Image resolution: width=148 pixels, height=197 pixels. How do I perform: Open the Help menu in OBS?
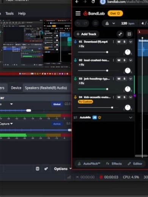pos(22,14)
